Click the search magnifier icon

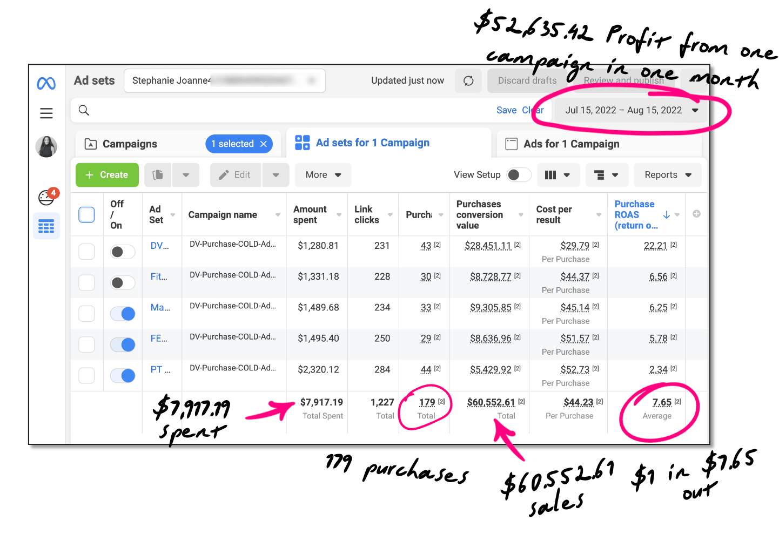tap(84, 111)
